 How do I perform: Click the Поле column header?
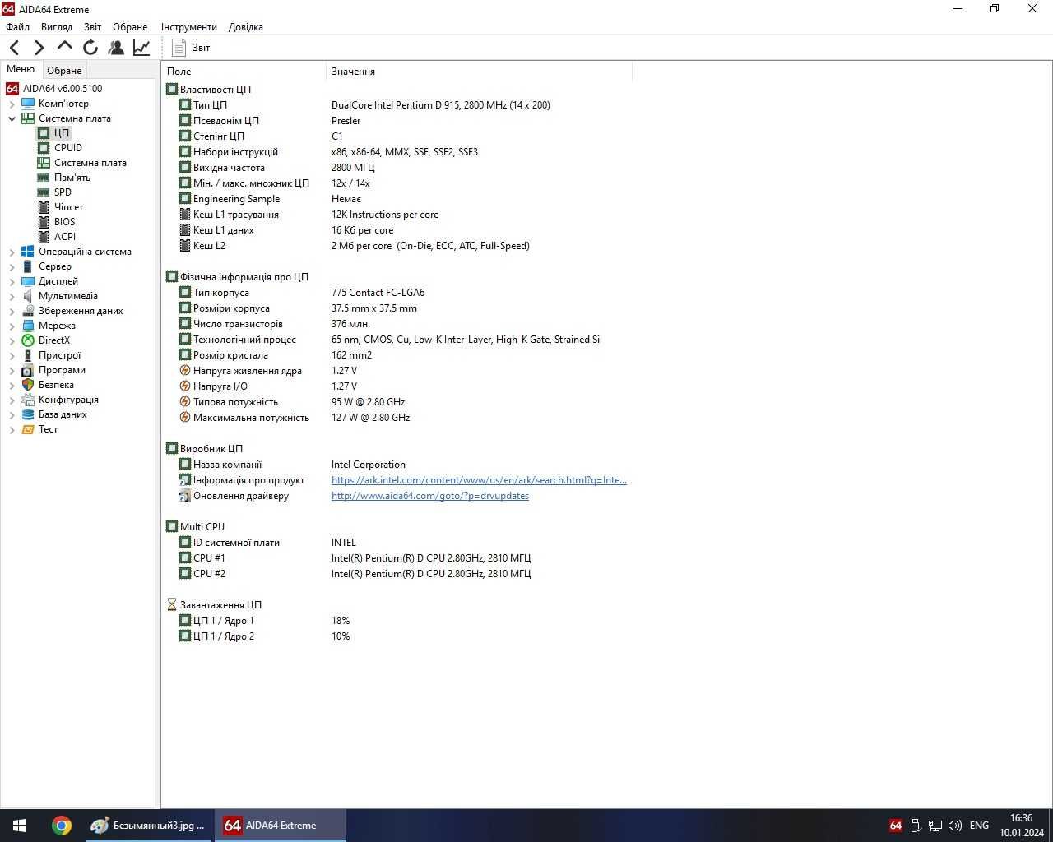point(244,72)
